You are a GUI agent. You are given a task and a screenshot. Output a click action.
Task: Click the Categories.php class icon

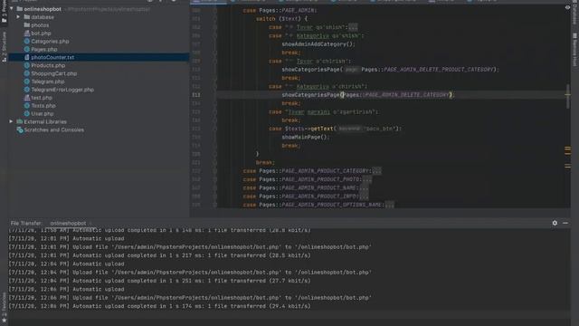coord(26,42)
